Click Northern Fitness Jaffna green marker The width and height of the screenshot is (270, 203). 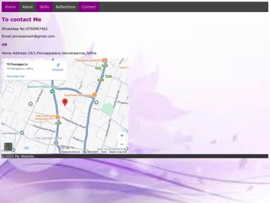point(52,92)
